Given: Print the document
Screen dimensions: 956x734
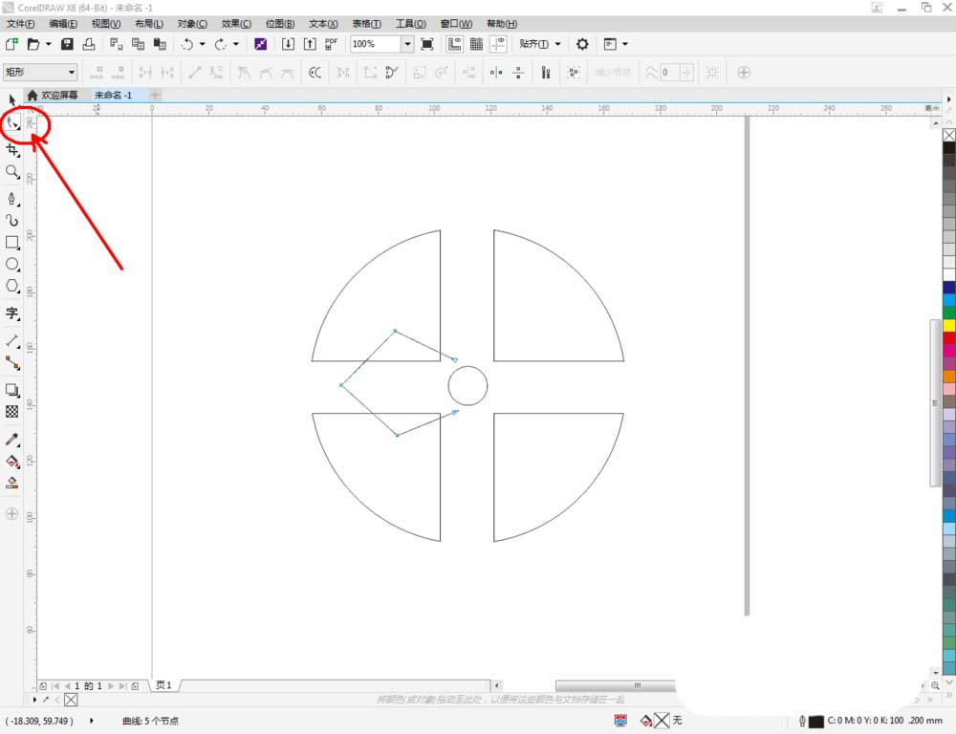Looking at the screenshot, I should 89,44.
